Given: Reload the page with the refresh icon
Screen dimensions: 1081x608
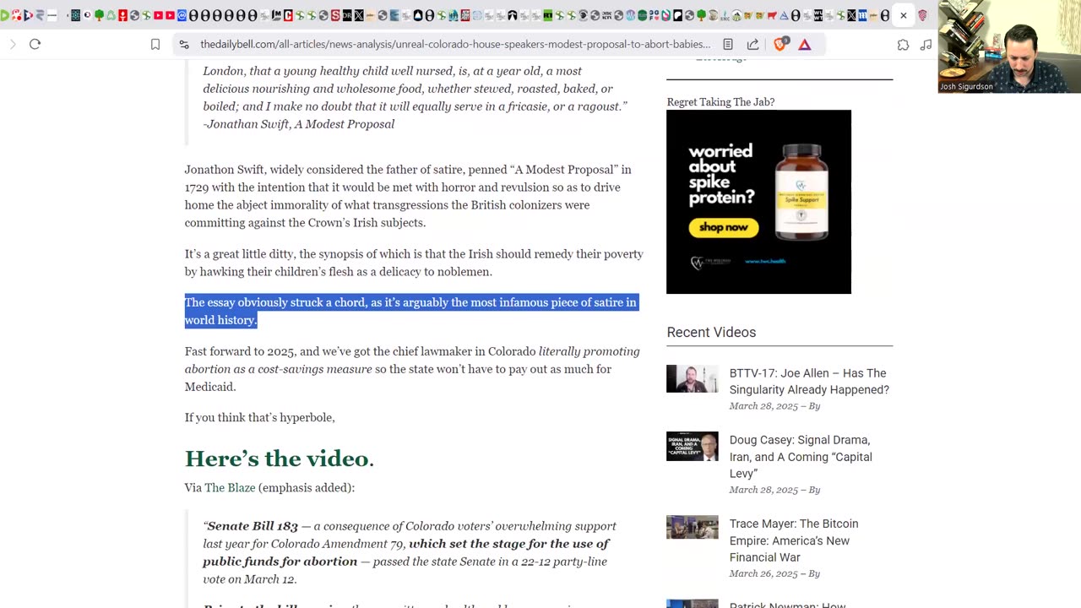Looking at the screenshot, I should tap(35, 44).
